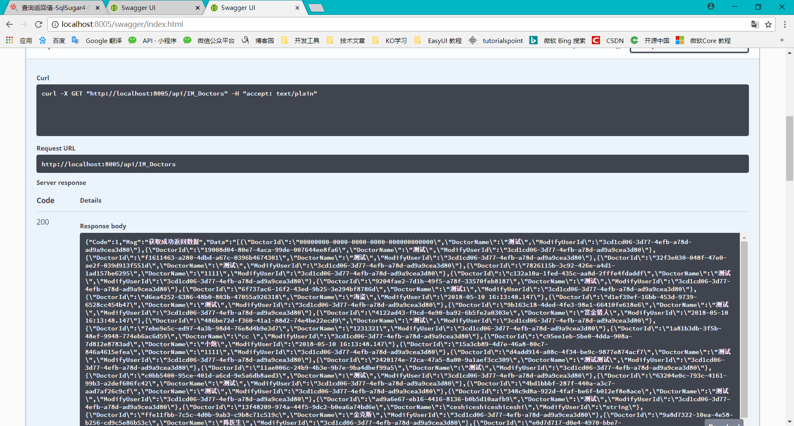794x426 pixels.
Task: Click the browser forward arrow
Action: tap(24, 24)
